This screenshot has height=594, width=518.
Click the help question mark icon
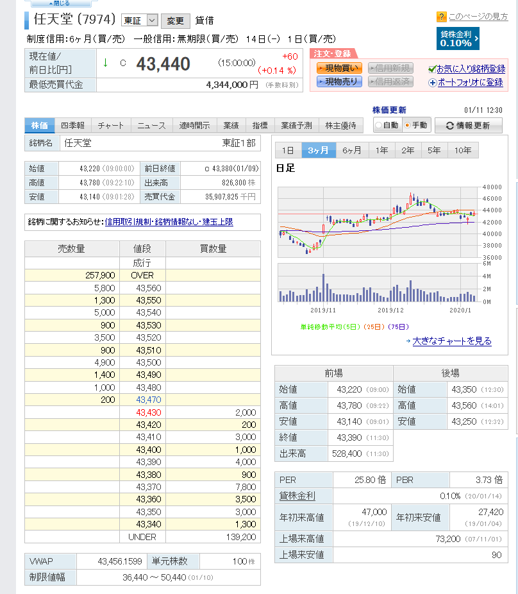coord(441,17)
